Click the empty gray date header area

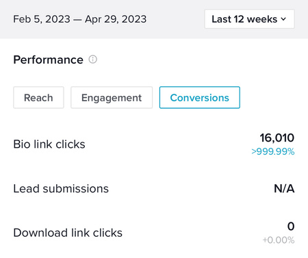175,19
